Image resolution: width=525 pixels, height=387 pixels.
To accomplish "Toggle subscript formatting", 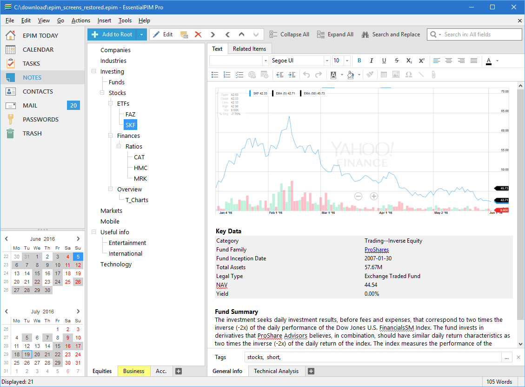I will [x=409, y=61].
